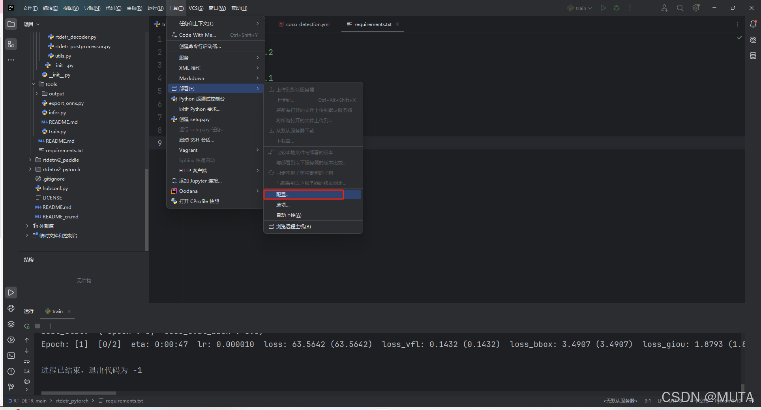This screenshot has width=761, height=410.
Task: Click the Run tool window icon
Action: (11, 293)
